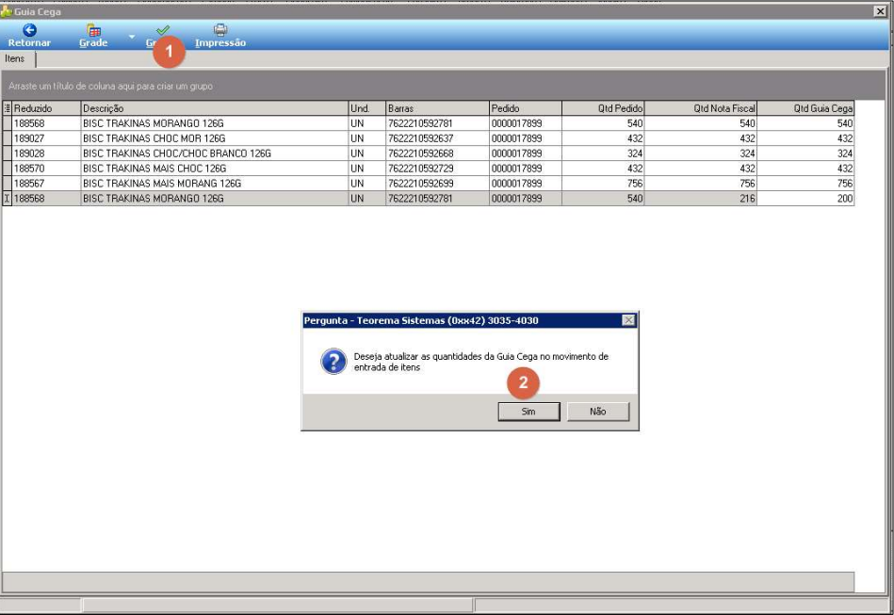This screenshot has width=894, height=615.
Task: Click the Impressão printer icon
Action: [x=220, y=29]
